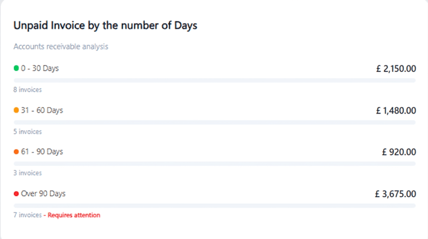Select the 31 - 60 Days label
428x239 pixels.
click(42, 110)
